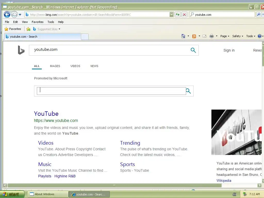This screenshot has width=264, height=198.
Task: Switch to About Windows taskbar item
Action: pos(48,194)
